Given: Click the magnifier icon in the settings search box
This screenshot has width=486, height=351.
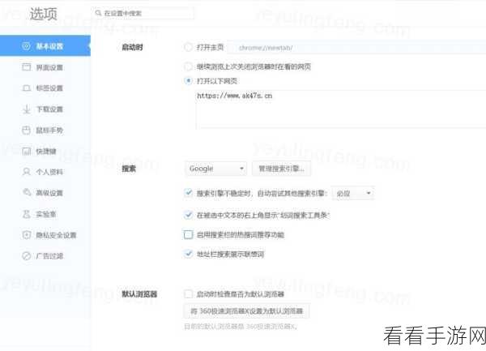Looking at the screenshot, I should click(98, 13).
